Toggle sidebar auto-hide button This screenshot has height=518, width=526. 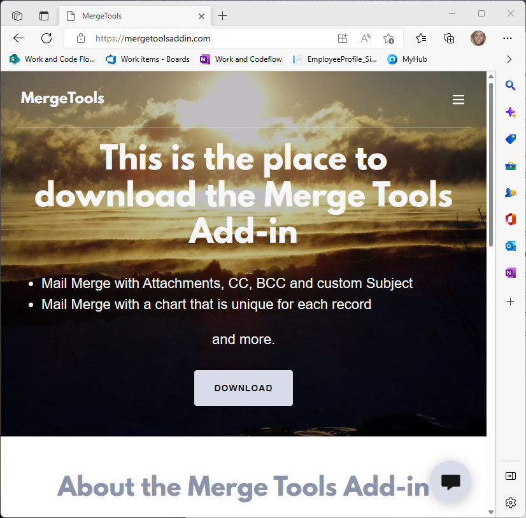point(510,476)
